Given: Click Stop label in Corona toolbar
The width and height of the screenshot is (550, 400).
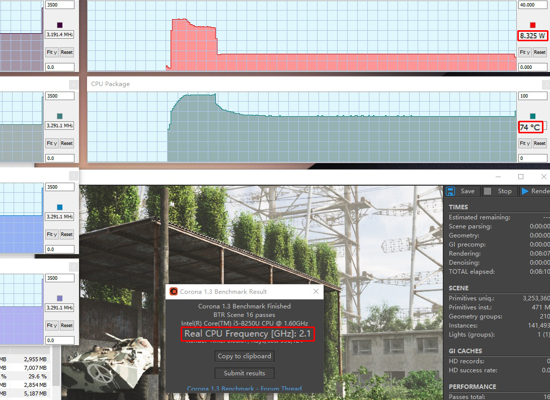Looking at the screenshot, I should [505, 191].
